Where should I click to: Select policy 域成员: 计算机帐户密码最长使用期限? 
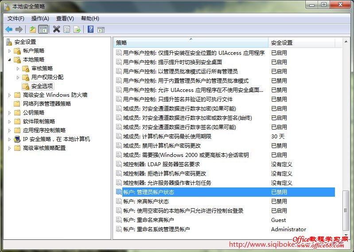click(x=167, y=136)
